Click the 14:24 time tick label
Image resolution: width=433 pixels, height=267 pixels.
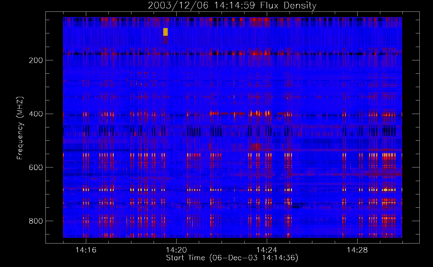[267, 250]
